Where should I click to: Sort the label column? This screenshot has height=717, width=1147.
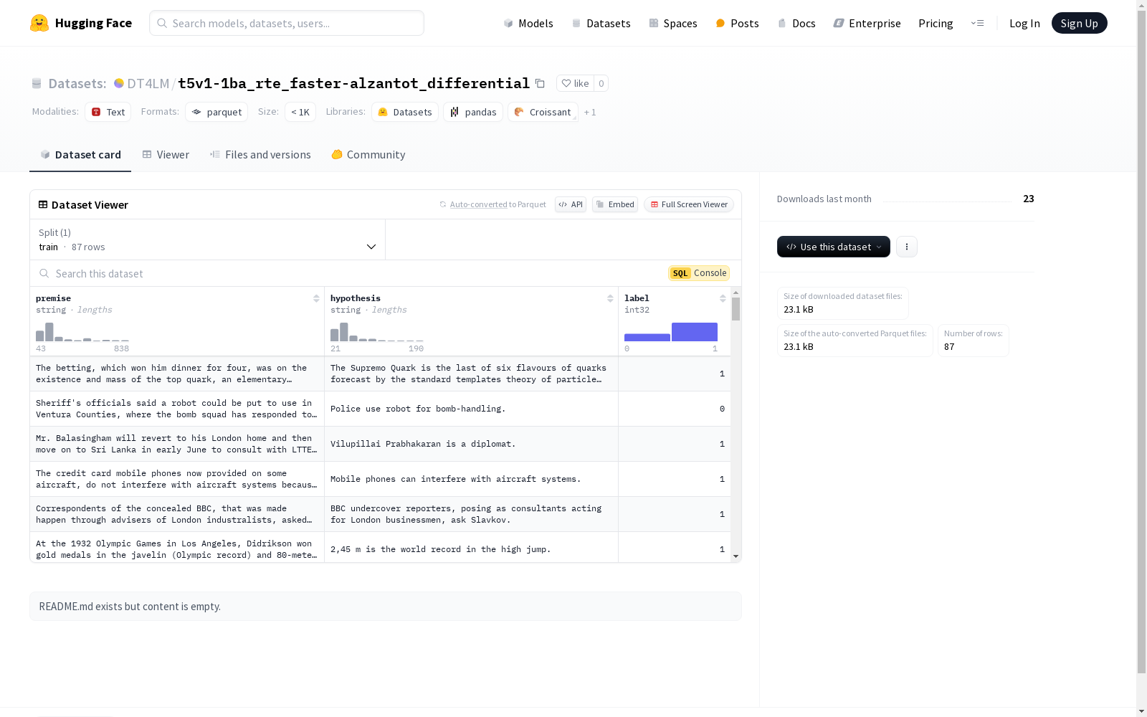pos(723,298)
